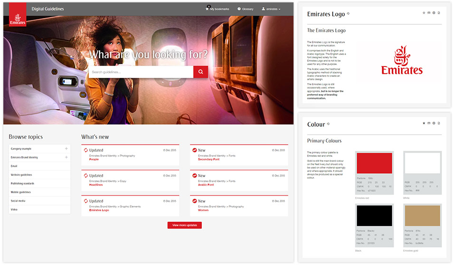Open the updated Headlines entry

click(x=96, y=185)
